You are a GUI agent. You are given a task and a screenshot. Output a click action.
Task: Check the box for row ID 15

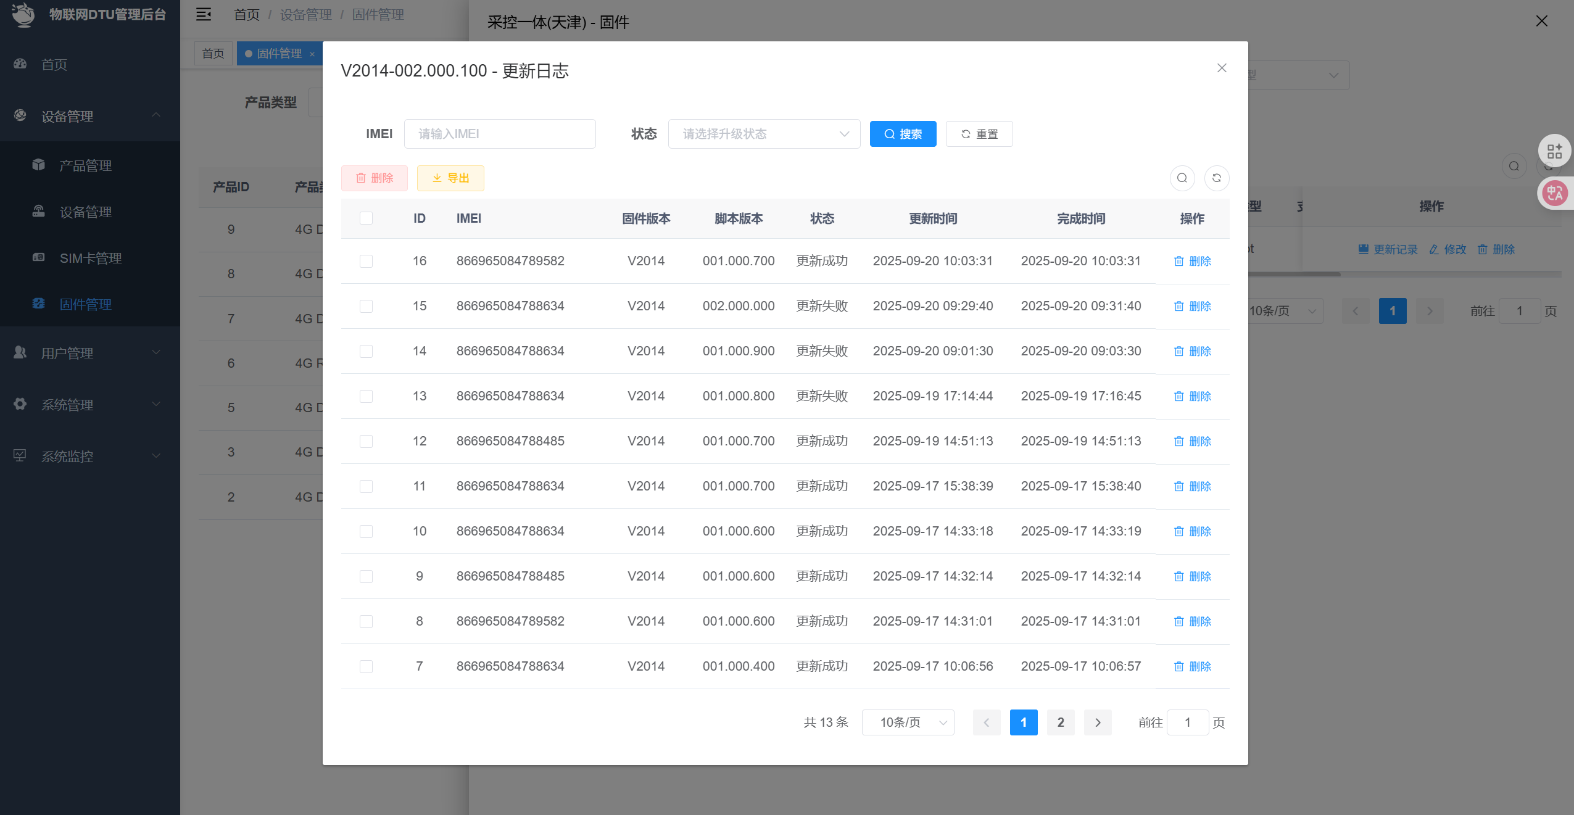[x=366, y=306]
